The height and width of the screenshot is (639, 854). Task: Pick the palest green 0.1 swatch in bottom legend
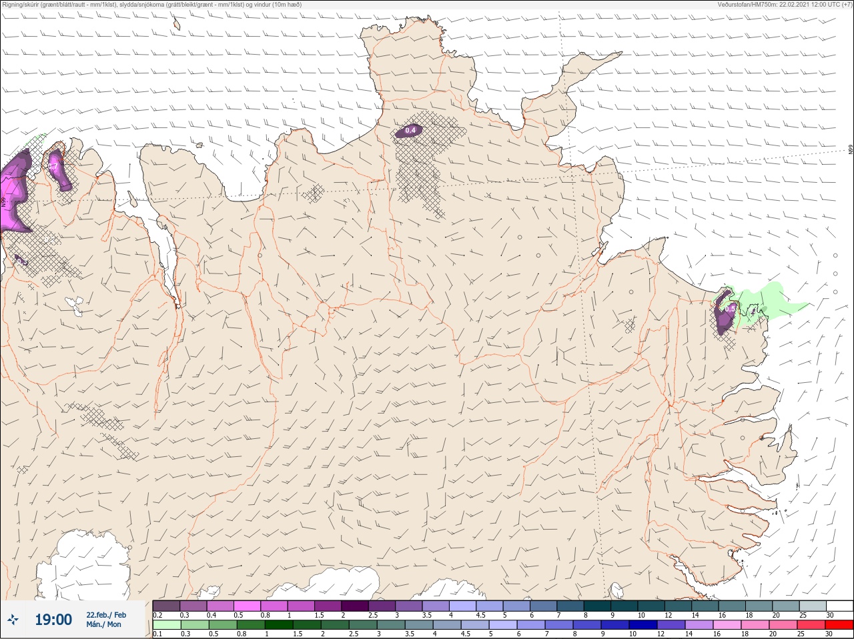[x=166, y=625]
